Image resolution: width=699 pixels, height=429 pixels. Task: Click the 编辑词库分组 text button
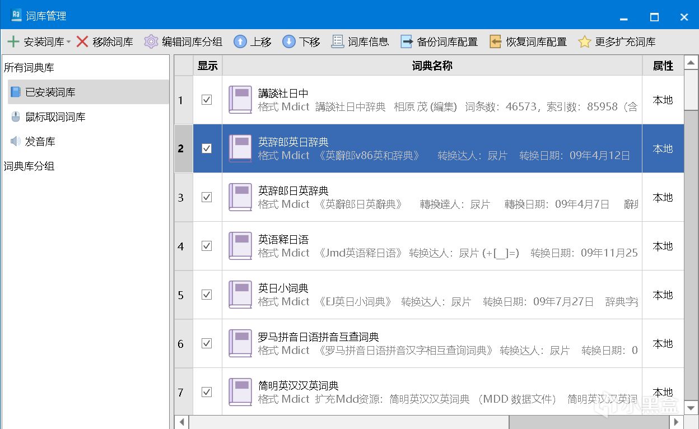point(192,42)
